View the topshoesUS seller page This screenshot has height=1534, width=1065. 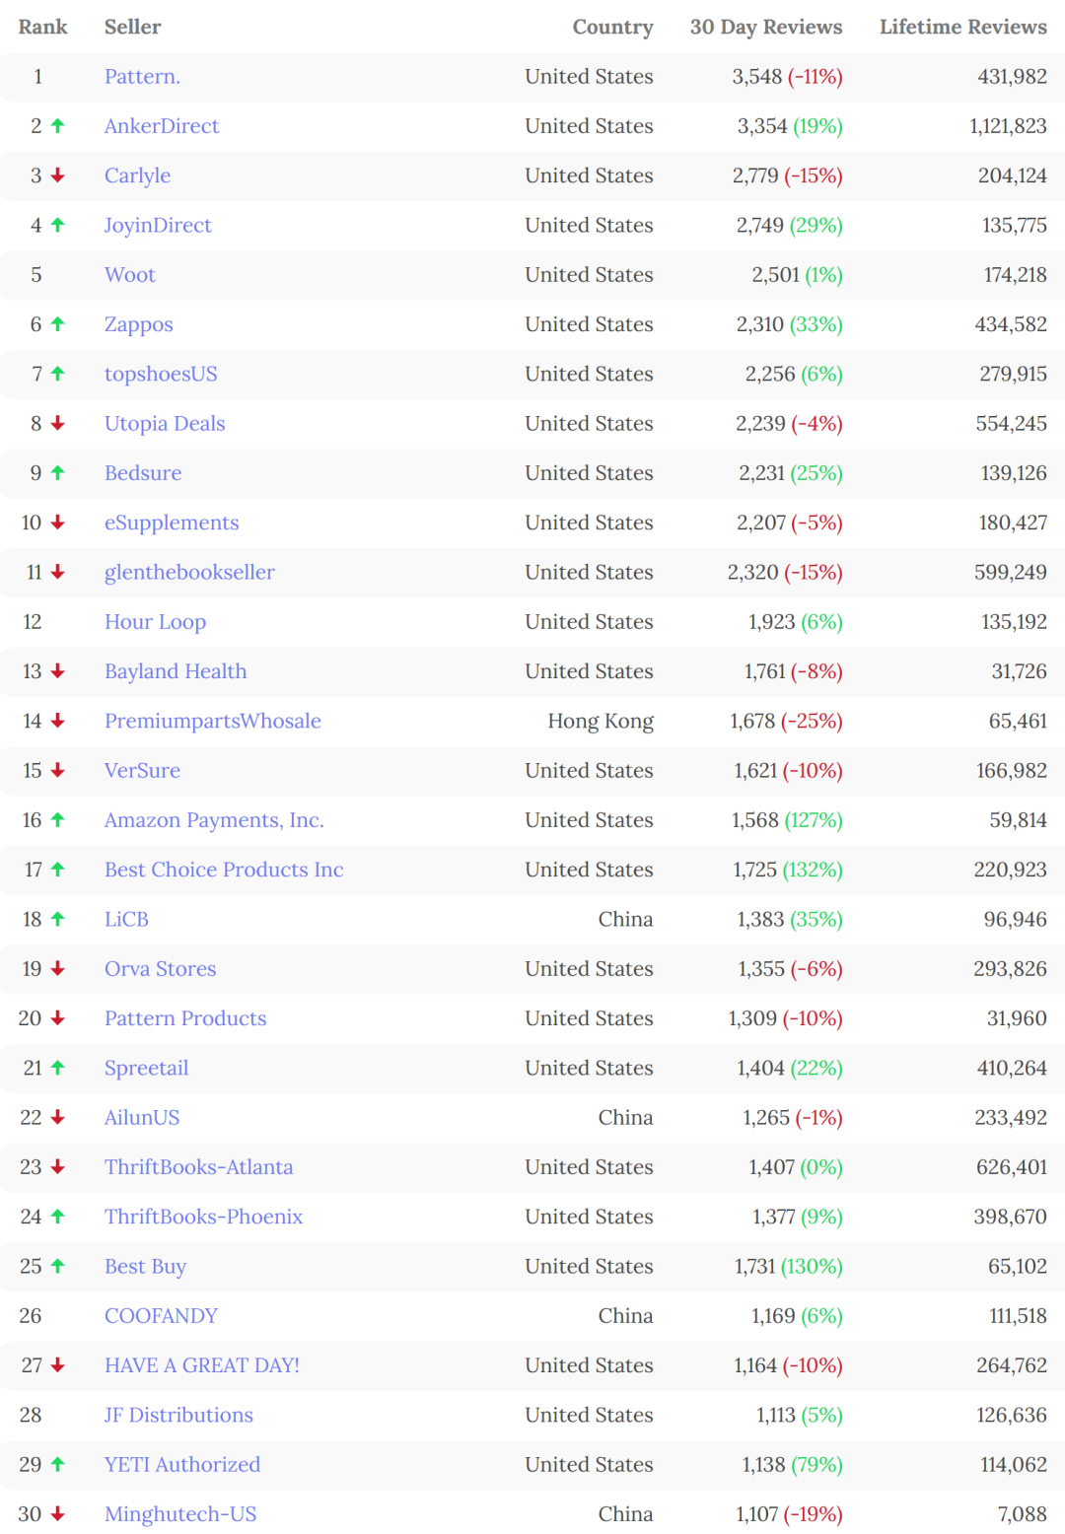[161, 374]
